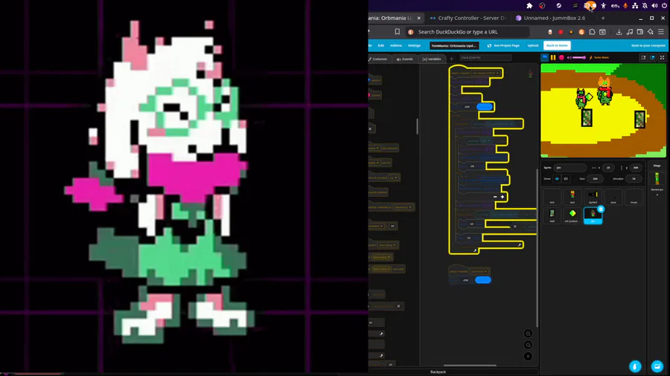Select the Stage backdrop thumbnail
The height and width of the screenshot is (376, 670).
pos(657,178)
